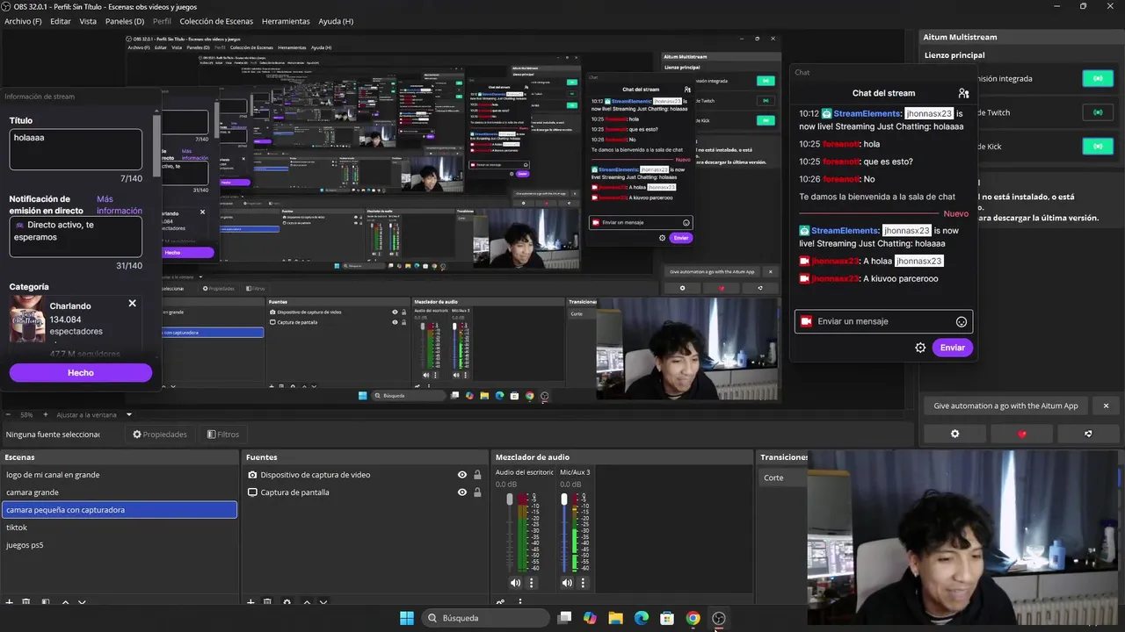This screenshot has width=1125, height=632.
Task: Click the Aitum sync icon button
Action: [x=1088, y=434]
